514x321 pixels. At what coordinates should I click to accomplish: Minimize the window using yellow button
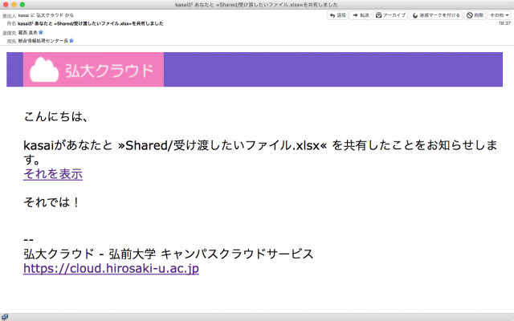(x=14, y=5)
